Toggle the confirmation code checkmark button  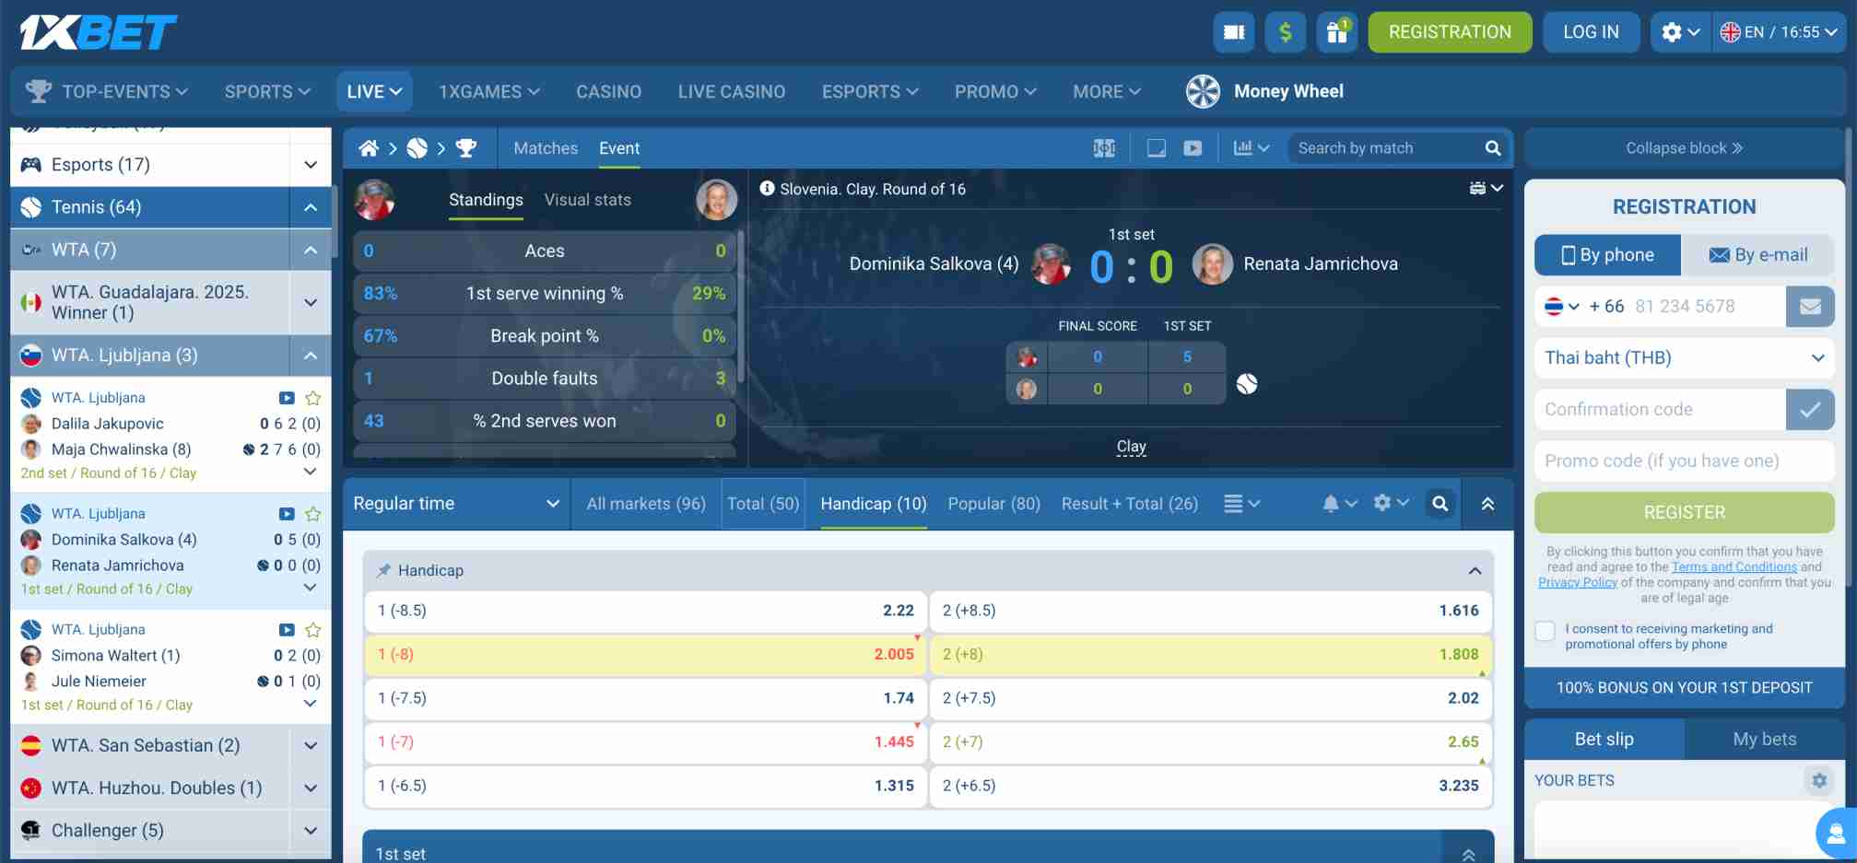pos(1810,409)
